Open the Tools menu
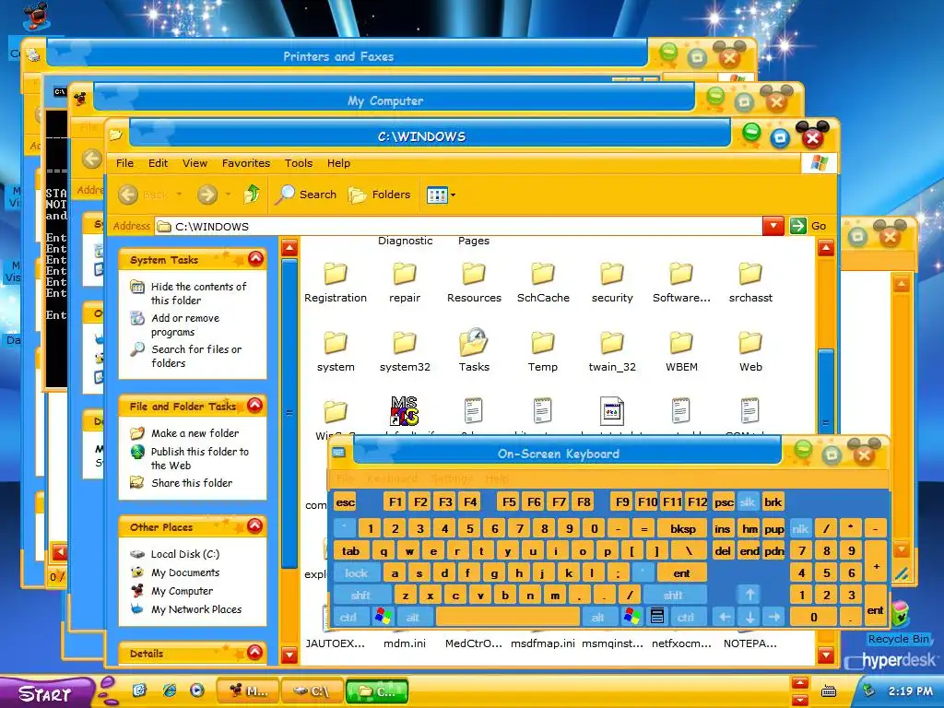The height and width of the screenshot is (708, 944). click(x=299, y=163)
